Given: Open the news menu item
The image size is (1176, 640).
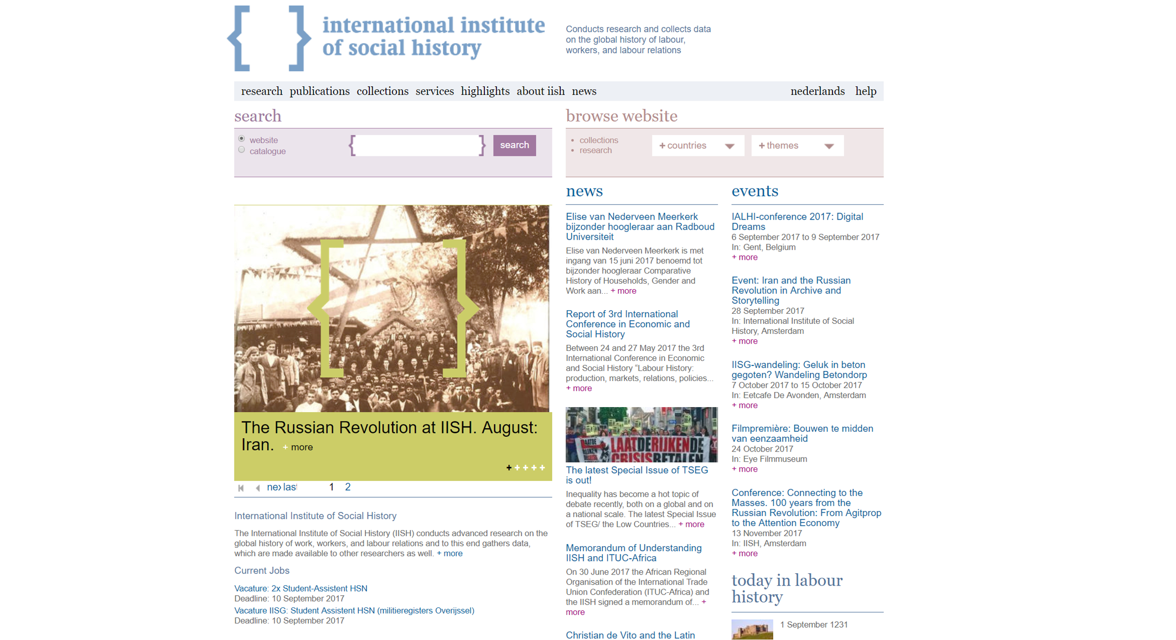Looking at the screenshot, I should tap(584, 91).
